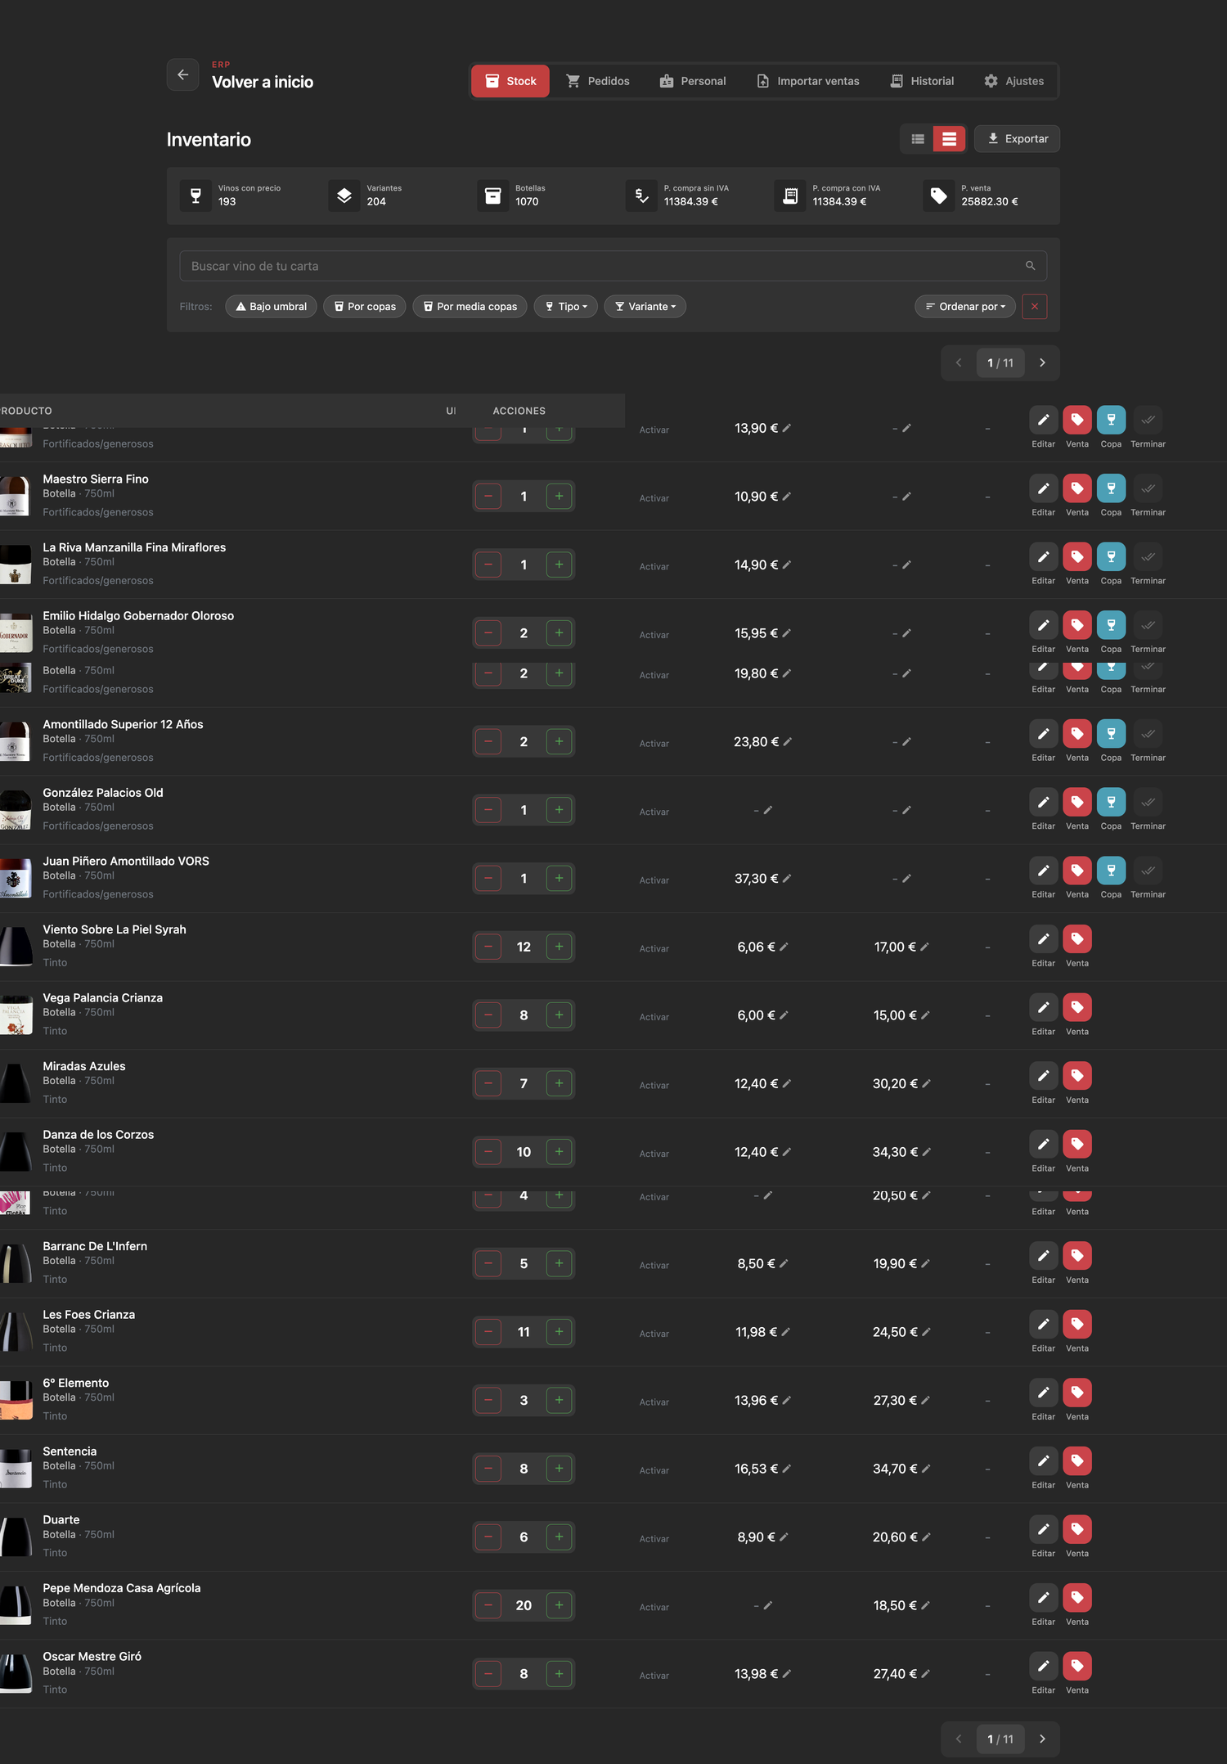The image size is (1227, 1764).
Task: Go to next page in top pagination
Action: pyautogui.click(x=1042, y=362)
